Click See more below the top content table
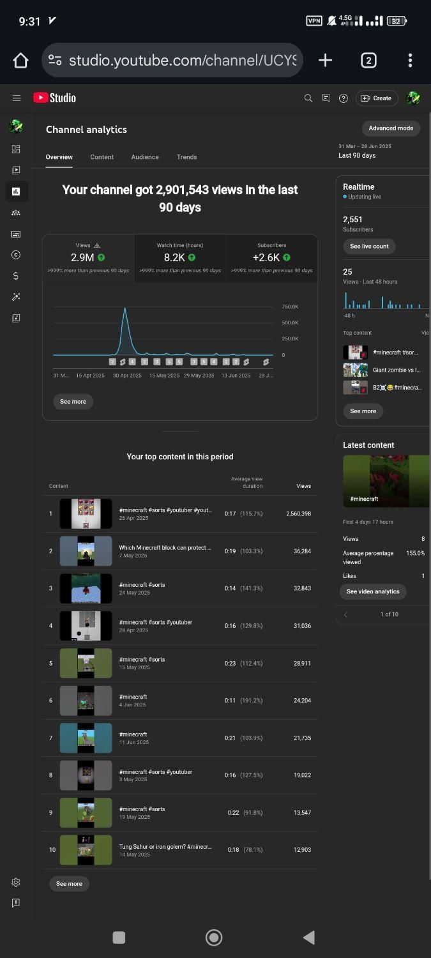 point(69,884)
